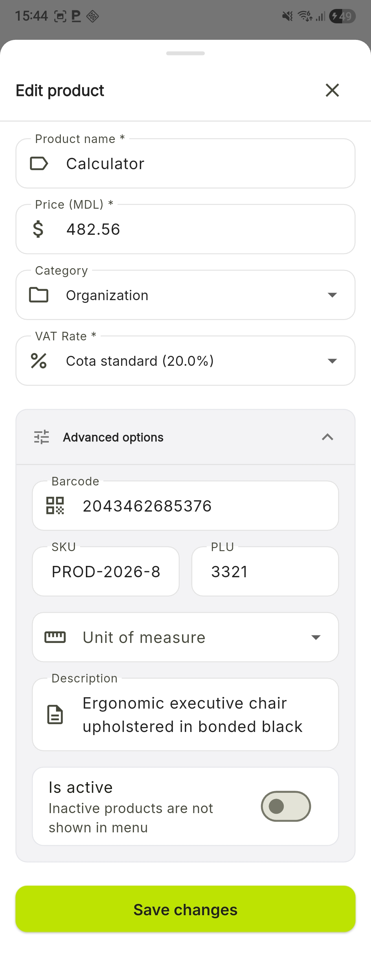371x963 pixels.
Task: Click the category folder icon
Action: (x=38, y=295)
